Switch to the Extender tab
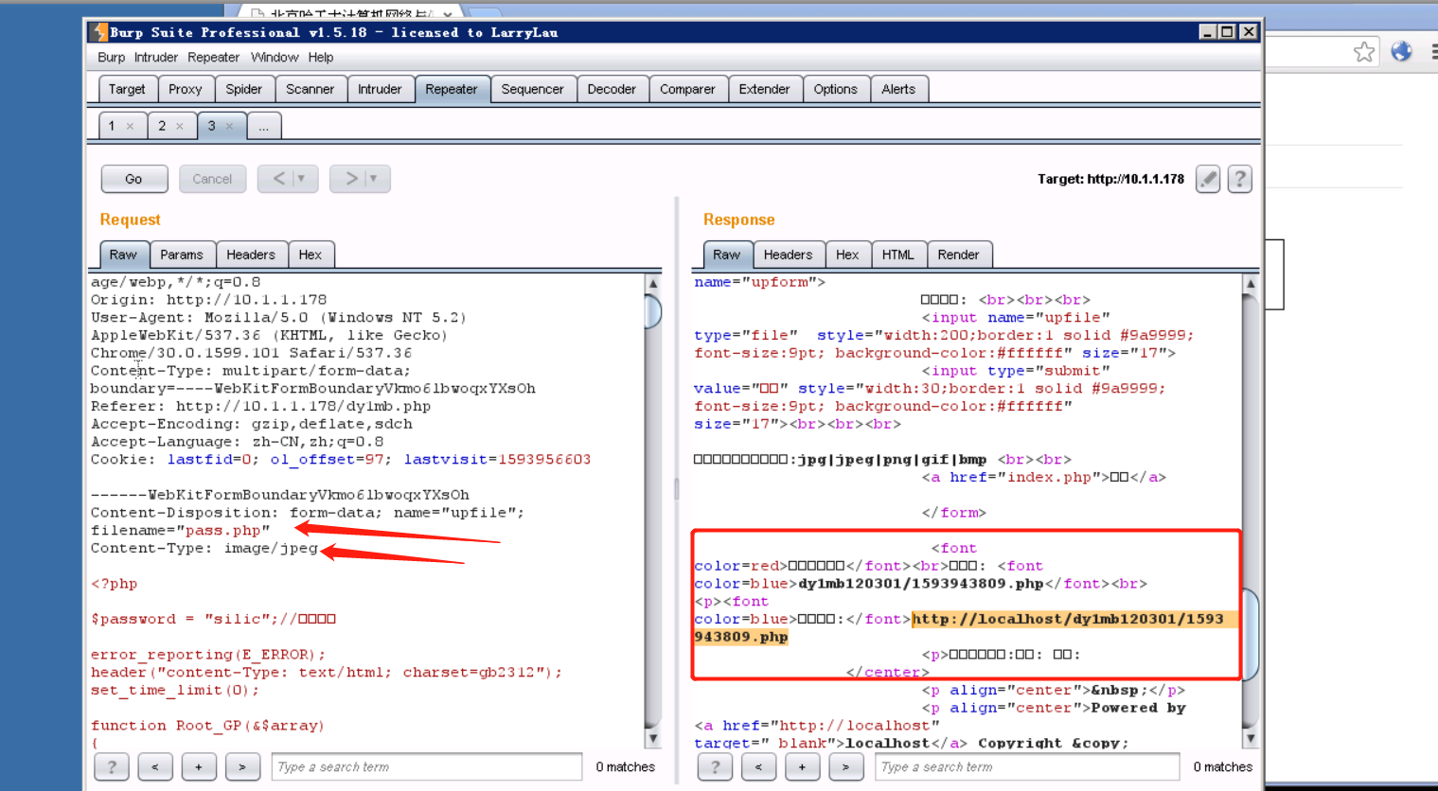Viewport: 1438px width, 791px height. pos(764,89)
